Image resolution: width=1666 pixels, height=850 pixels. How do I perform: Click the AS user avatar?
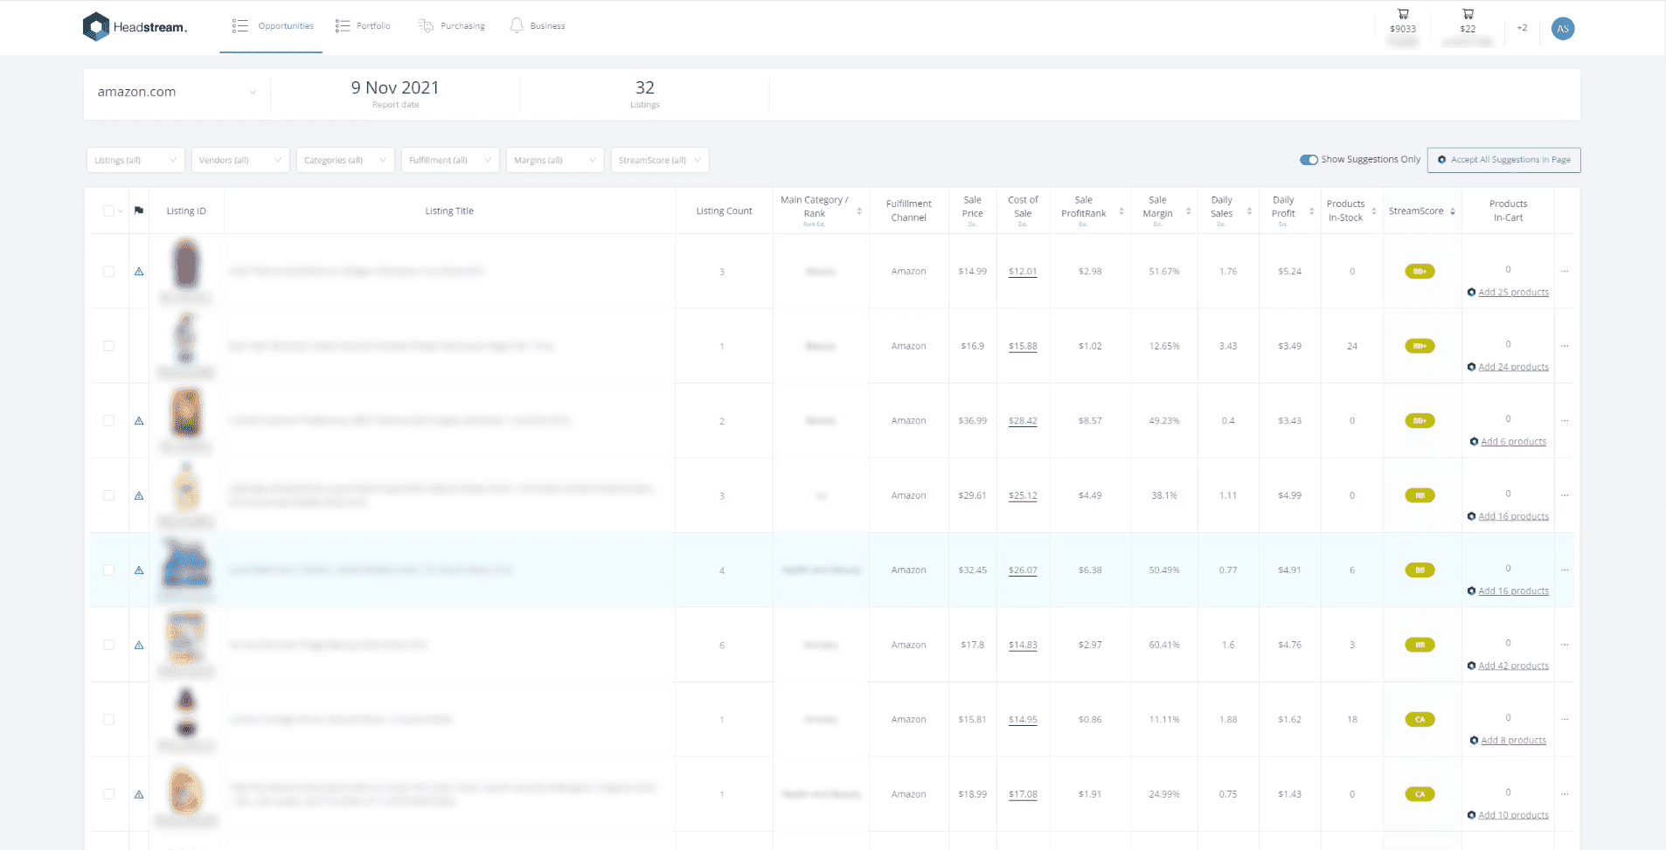pos(1562,29)
